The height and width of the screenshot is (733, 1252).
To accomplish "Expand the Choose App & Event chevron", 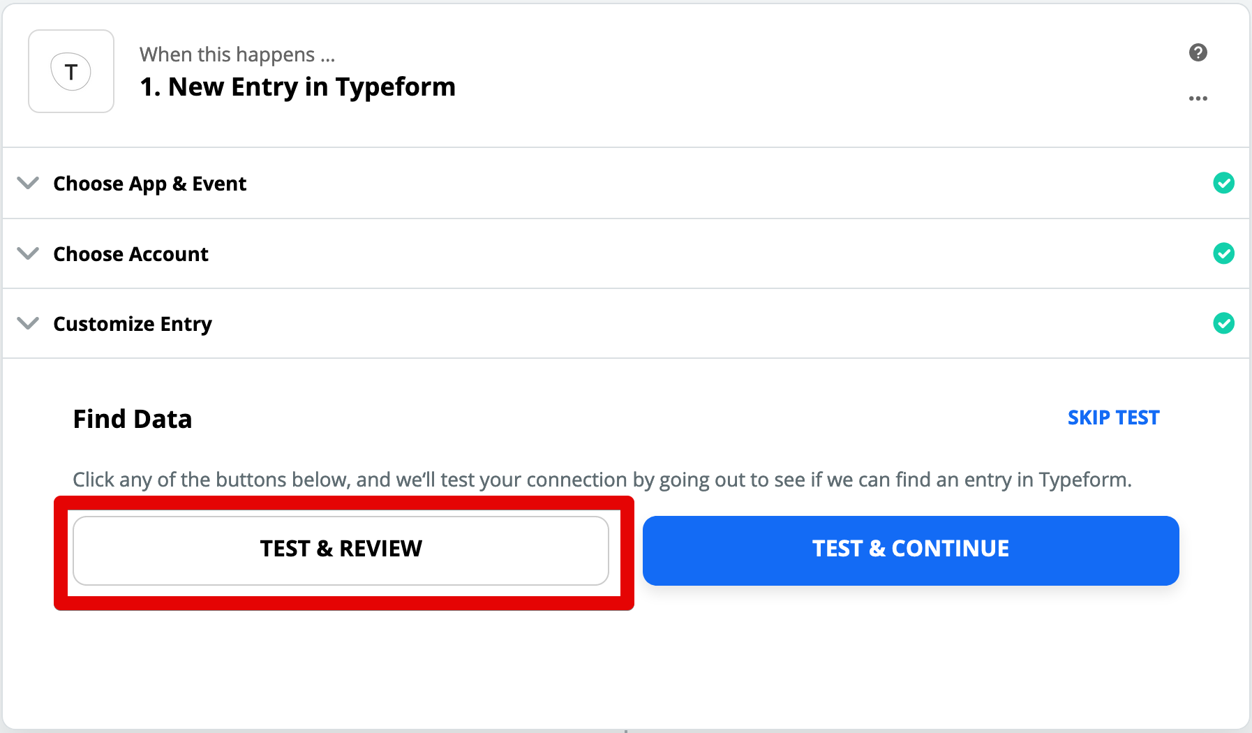I will 28,183.
